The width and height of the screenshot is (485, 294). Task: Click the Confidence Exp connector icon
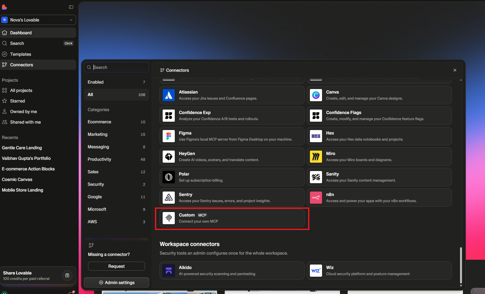click(169, 116)
